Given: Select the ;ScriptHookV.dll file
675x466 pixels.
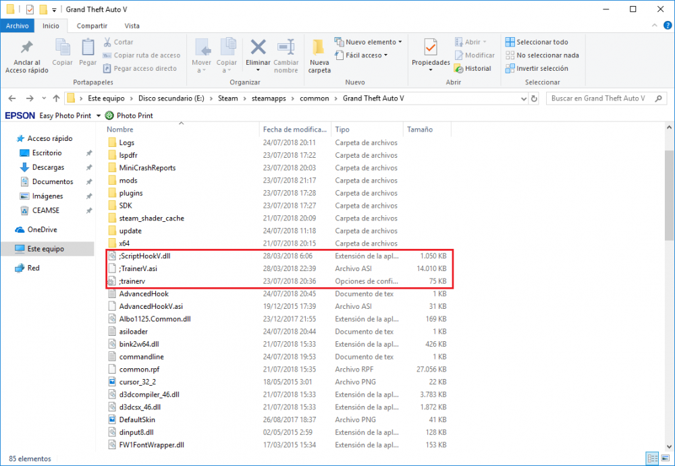Looking at the screenshot, I should click(x=144, y=256).
